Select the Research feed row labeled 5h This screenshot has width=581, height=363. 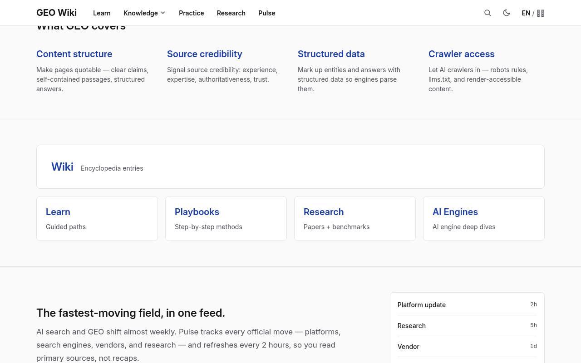(467, 325)
